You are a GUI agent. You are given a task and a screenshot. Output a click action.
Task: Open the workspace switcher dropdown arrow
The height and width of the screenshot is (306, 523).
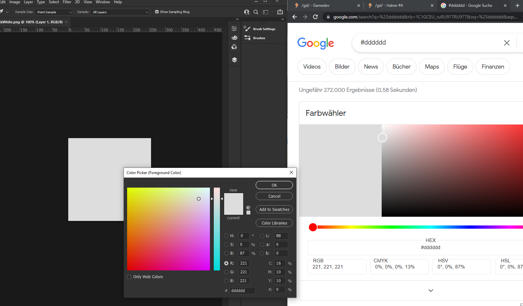click(x=272, y=12)
